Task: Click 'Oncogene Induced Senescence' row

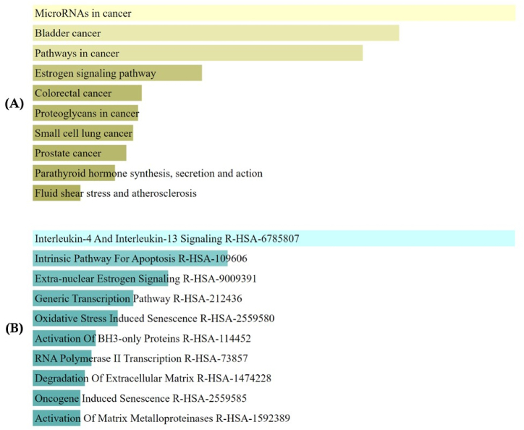Action: point(140,398)
